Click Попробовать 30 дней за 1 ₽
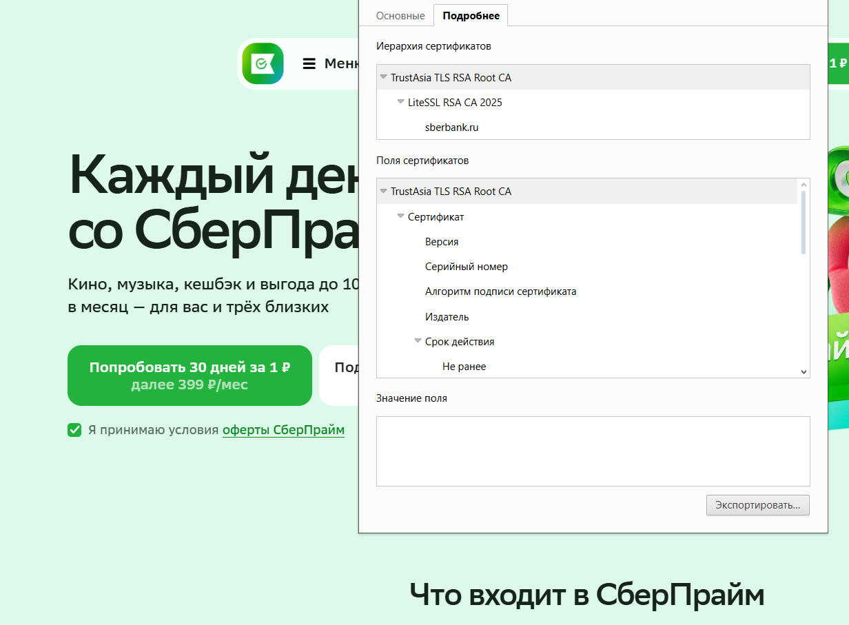This screenshot has height=625, width=849. coord(190,376)
